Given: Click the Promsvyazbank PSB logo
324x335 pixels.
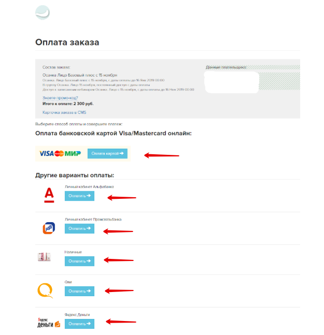Looking at the screenshot, I should pos(49,228).
